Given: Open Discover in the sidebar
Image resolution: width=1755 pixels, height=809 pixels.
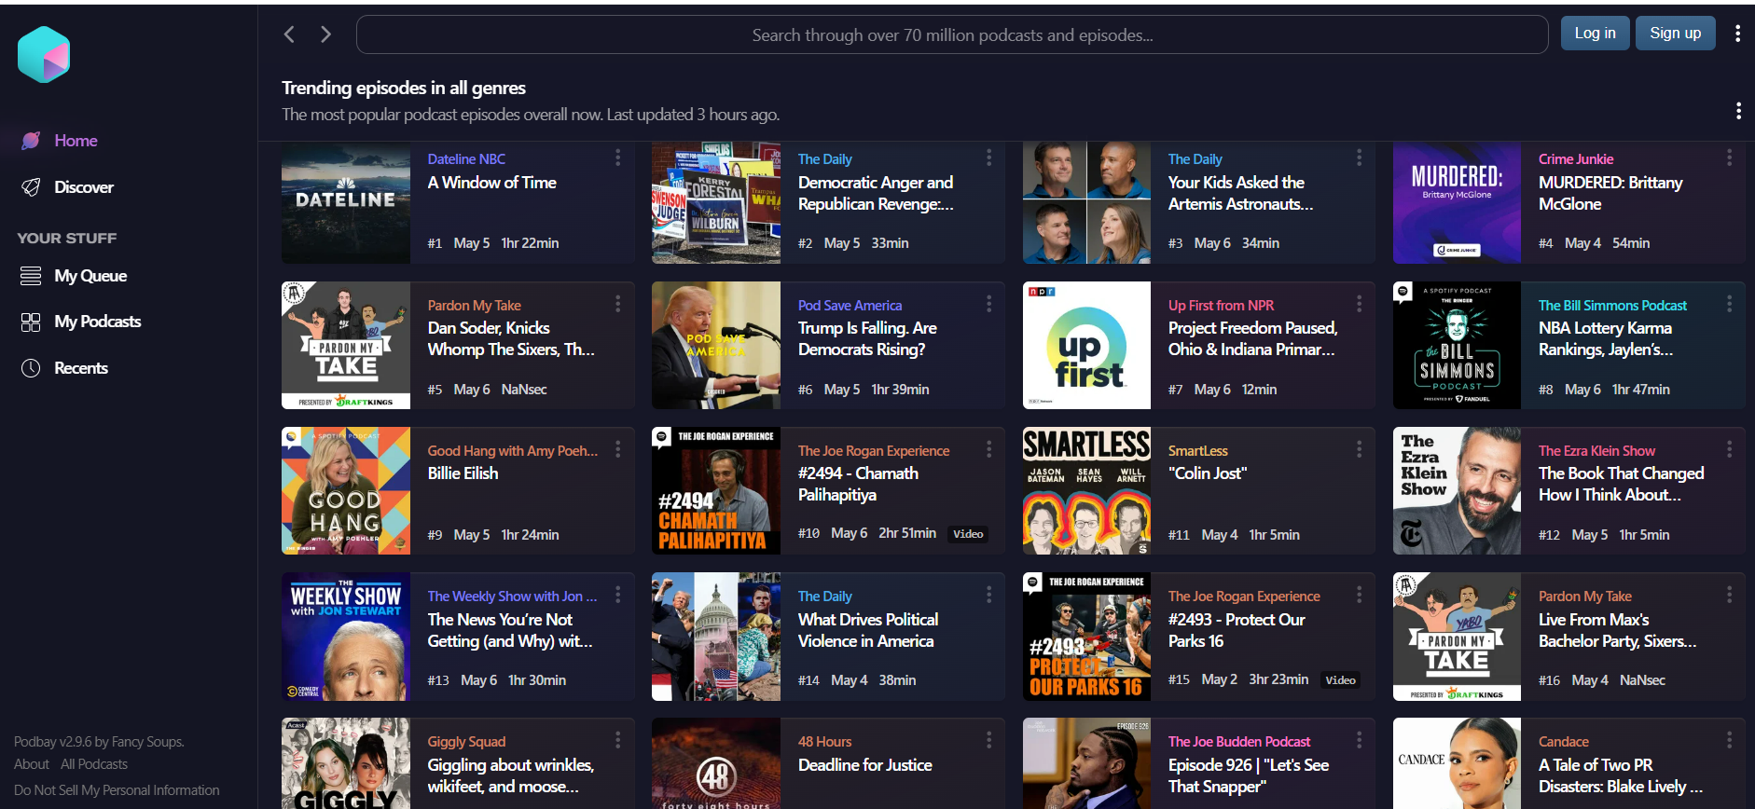Looking at the screenshot, I should (x=67, y=187).
